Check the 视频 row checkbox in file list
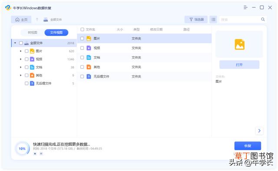The width and height of the screenshot is (278, 171). coord(82,48)
